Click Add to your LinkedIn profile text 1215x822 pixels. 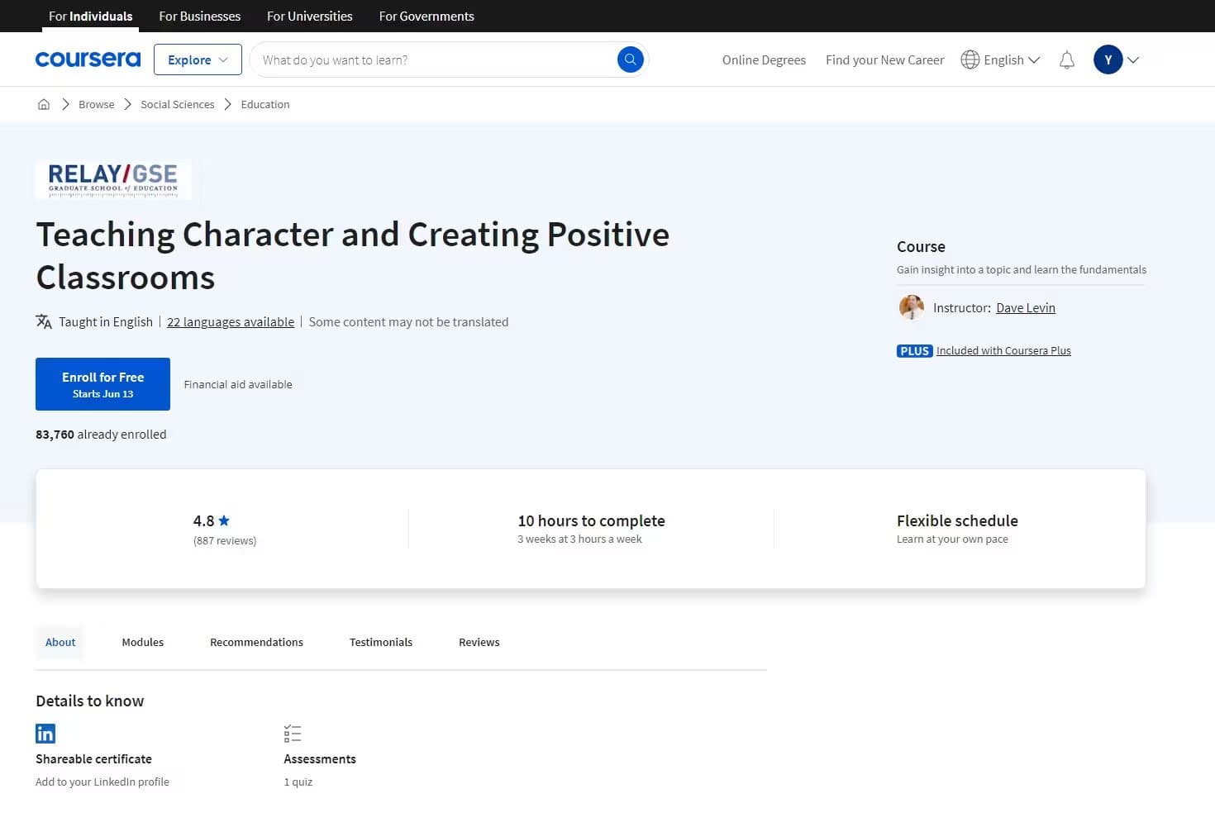(x=102, y=782)
